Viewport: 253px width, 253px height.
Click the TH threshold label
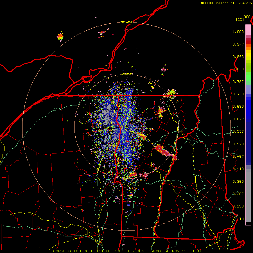241,219
